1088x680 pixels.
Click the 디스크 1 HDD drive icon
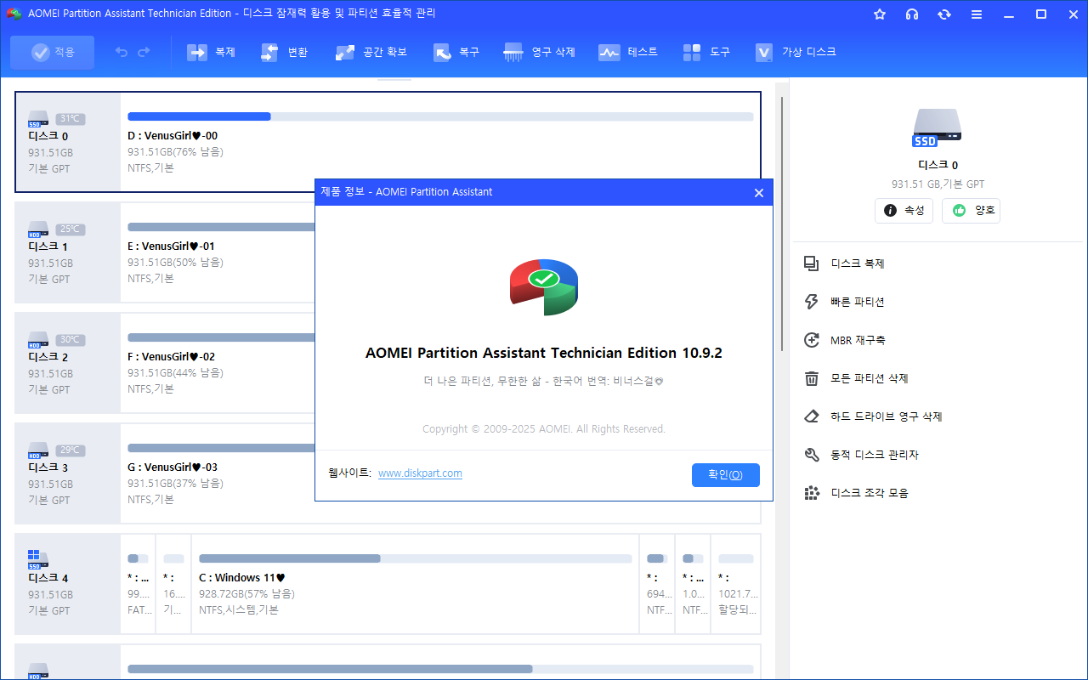tap(39, 229)
